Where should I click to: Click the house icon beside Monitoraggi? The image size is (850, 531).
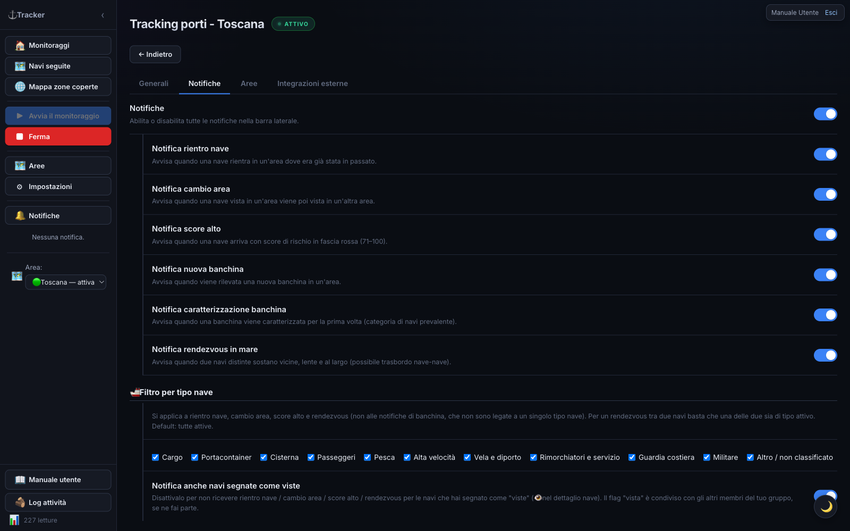click(20, 46)
